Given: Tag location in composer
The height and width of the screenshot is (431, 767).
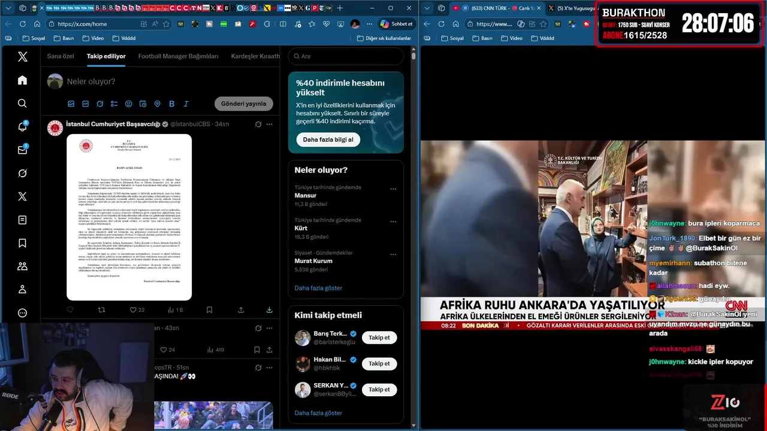Looking at the screenshot, I should click(157, 104).
